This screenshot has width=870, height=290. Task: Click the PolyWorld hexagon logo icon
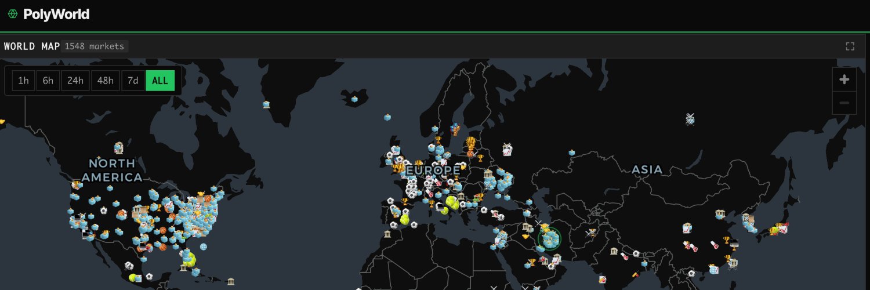tap(13, 14)
